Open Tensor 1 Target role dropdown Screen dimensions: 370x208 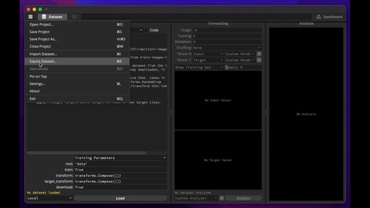click(x=208, y=60)
